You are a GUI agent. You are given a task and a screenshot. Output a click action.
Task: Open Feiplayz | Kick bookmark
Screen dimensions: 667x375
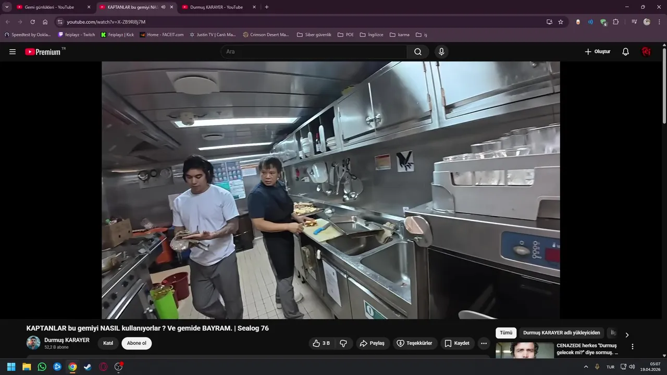tap(117, 35)
